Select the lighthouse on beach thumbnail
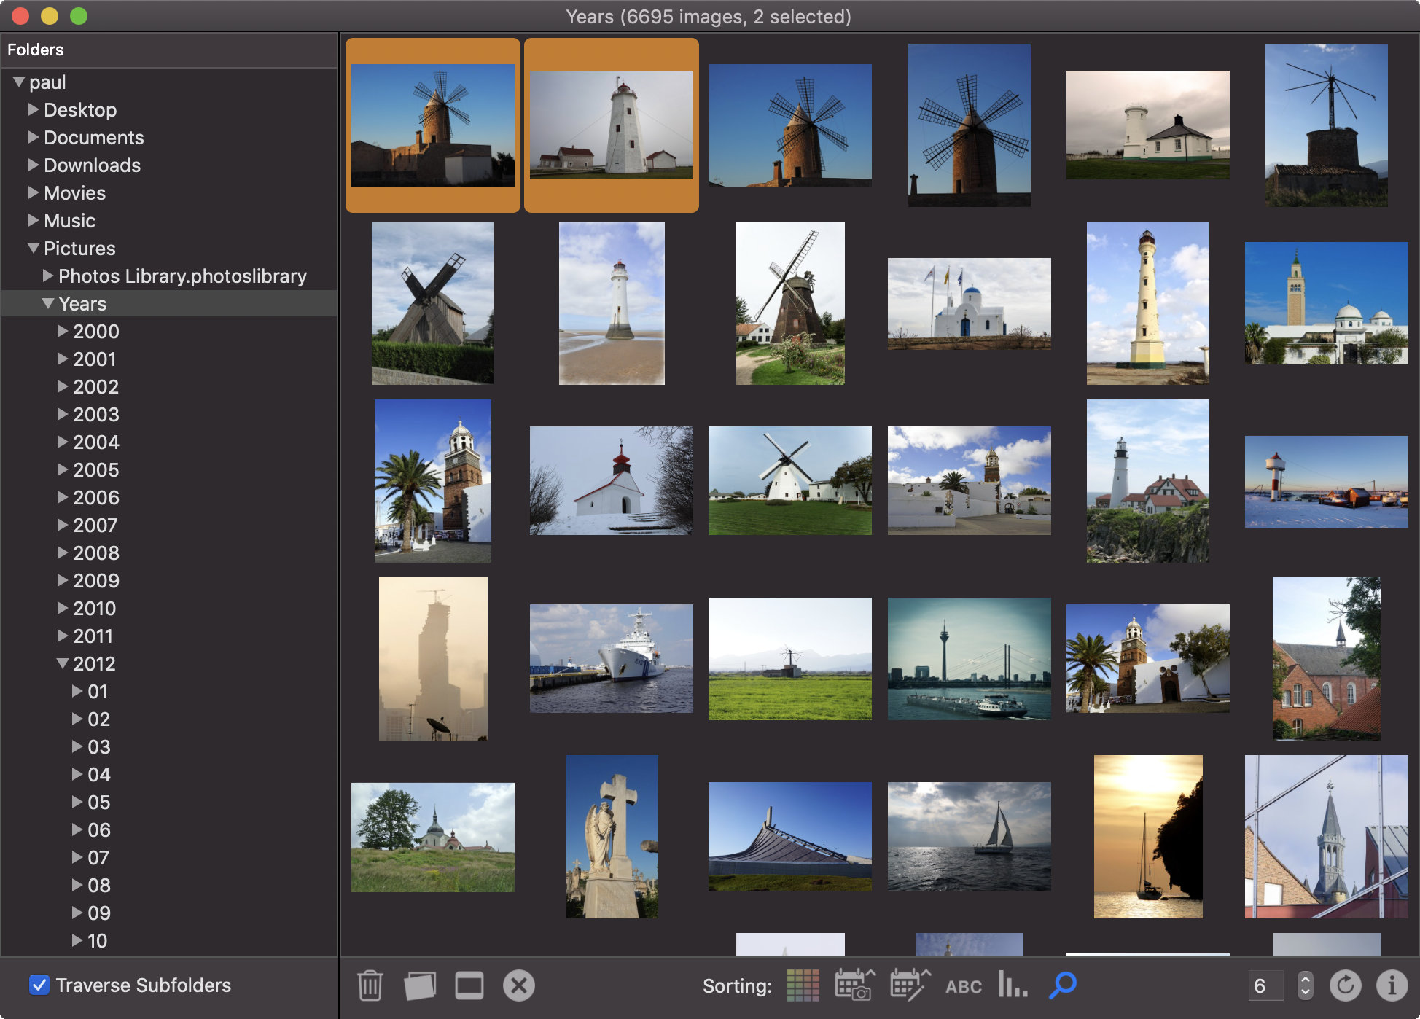The width and height of the screenshot is (1420, 1019). [612, 303]
